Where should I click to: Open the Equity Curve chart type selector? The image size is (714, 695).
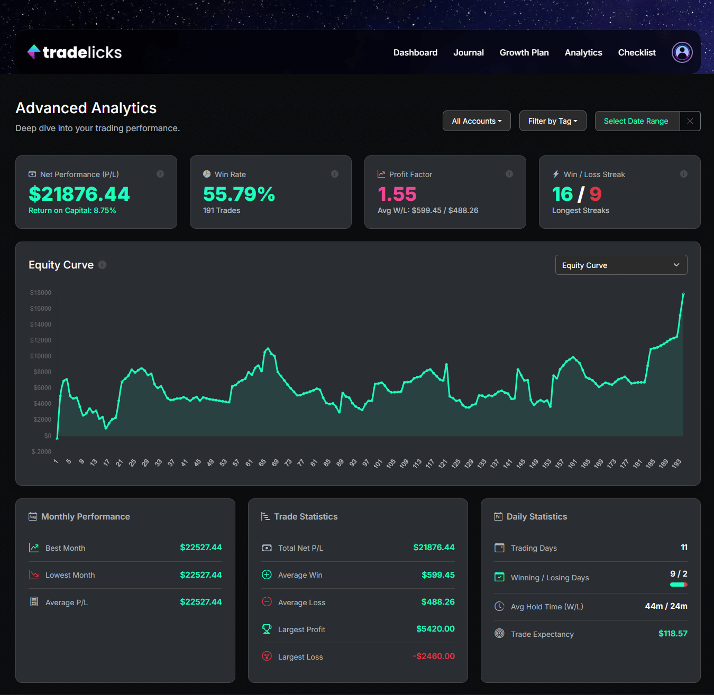tap(621, 264)
